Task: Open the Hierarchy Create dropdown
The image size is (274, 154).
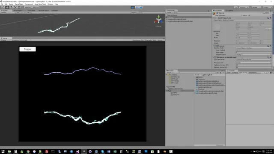Action: pyautogui.click(x=170, y=12)
